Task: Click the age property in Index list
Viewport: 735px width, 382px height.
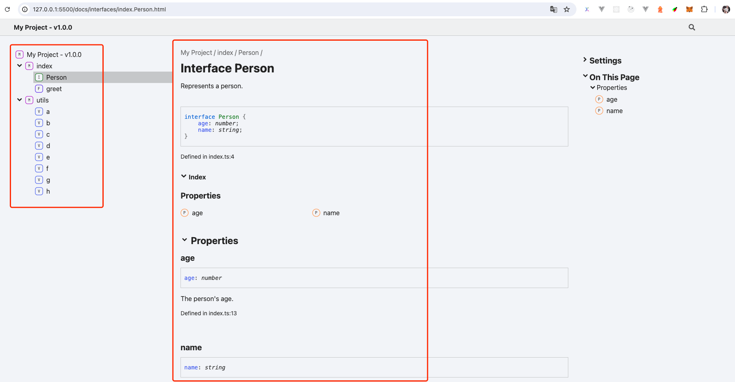Action: (x=197, y=213)
